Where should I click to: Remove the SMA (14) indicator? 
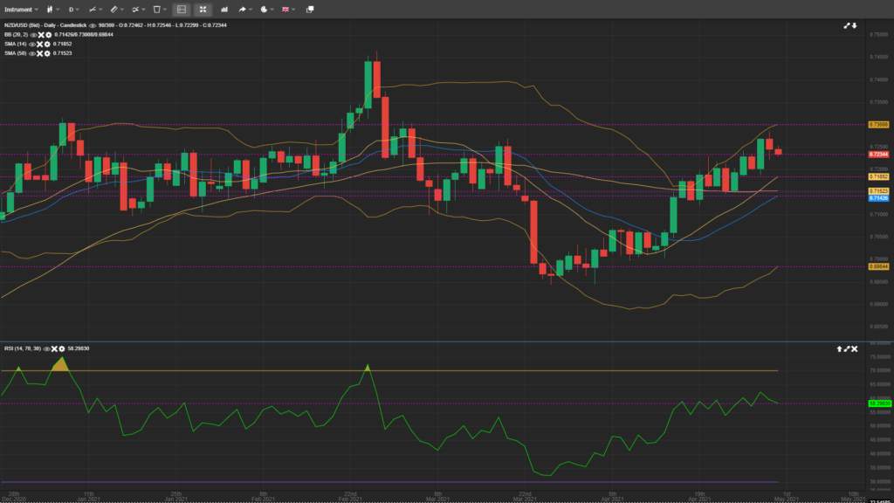click(x=40, y=44)
